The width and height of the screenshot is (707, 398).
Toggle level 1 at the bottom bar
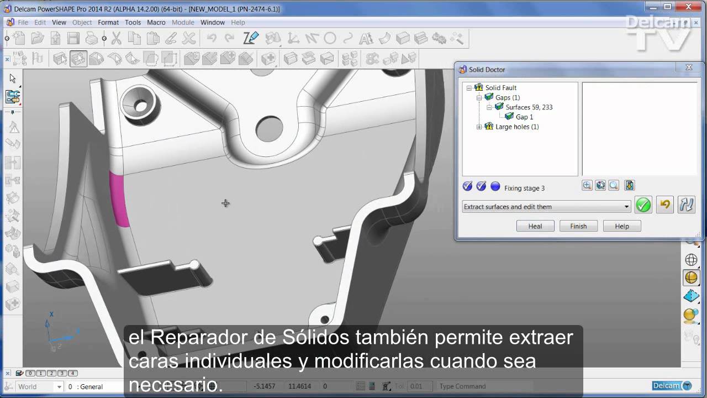pos(41,373)
